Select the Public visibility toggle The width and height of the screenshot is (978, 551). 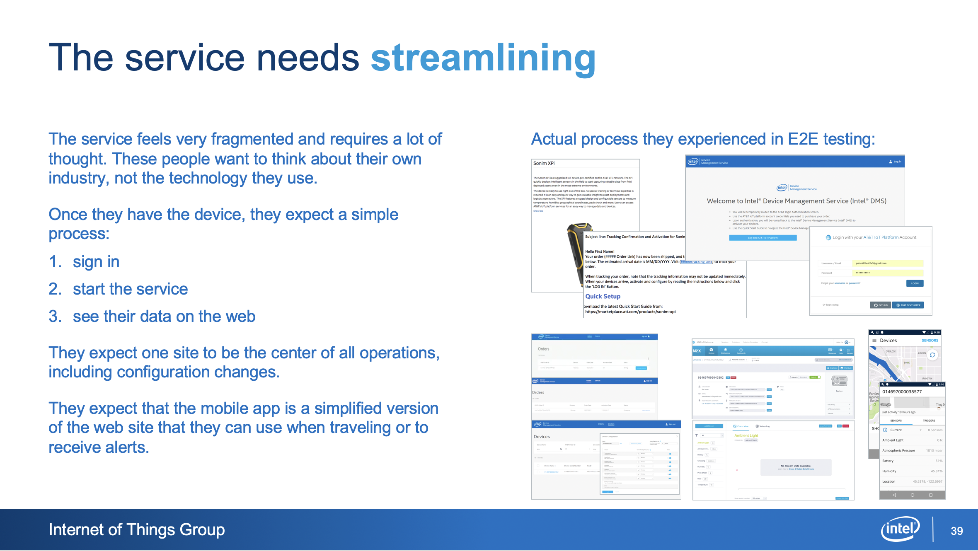pyautogui.click(x=804, y=377)
